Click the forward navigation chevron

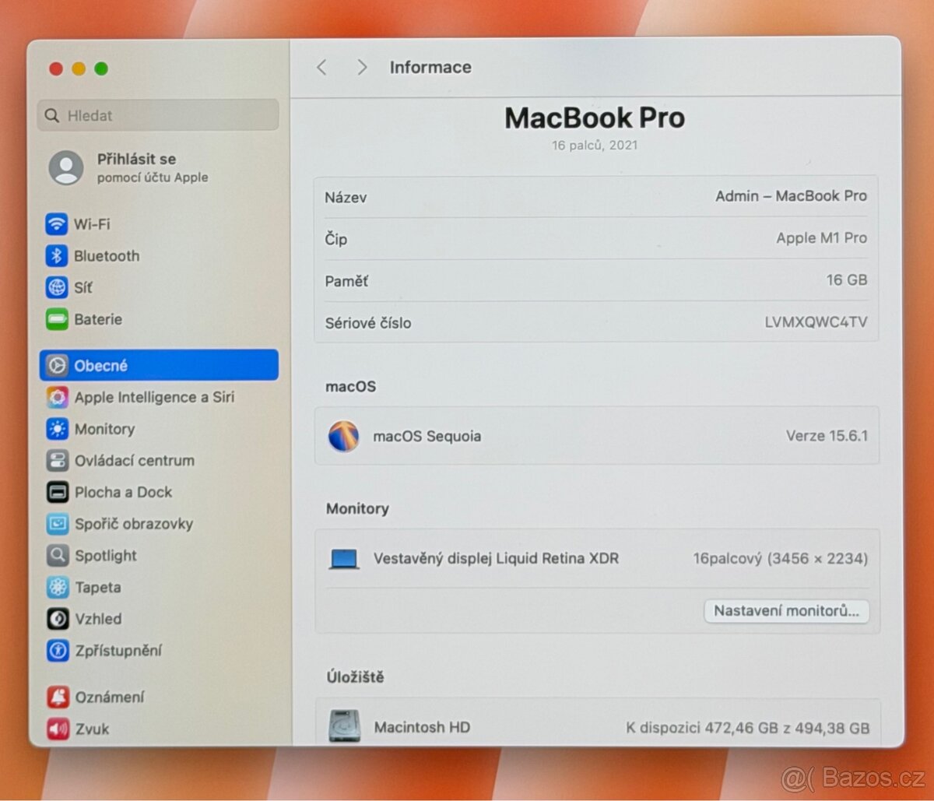pyautogui.click(x=362, y=68)
